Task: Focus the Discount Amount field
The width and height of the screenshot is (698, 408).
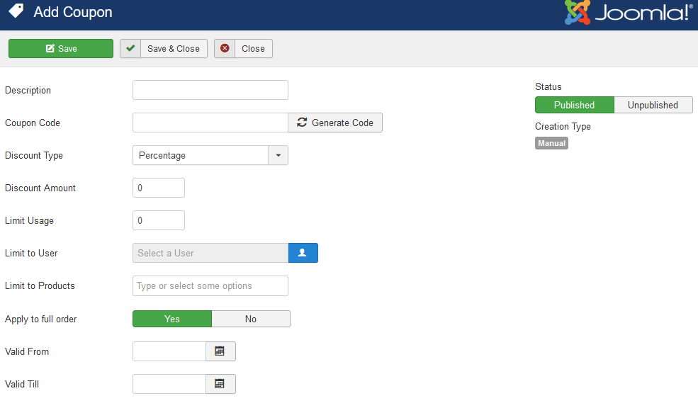Action: click(x=159, y=188)
